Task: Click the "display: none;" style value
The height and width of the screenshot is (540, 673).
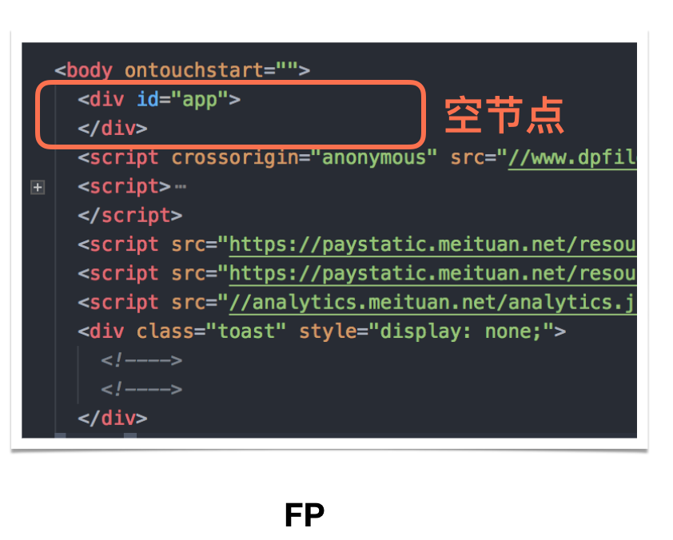Action: point(461,332)
